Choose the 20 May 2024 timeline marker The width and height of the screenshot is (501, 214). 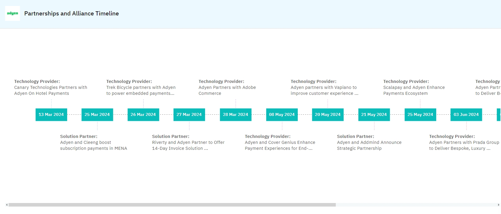coord(327,115)
